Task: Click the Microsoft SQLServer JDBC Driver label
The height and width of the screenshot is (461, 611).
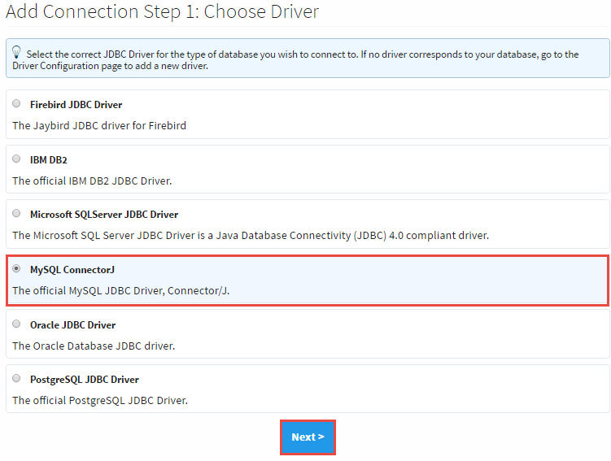Action: click(104, 215)
